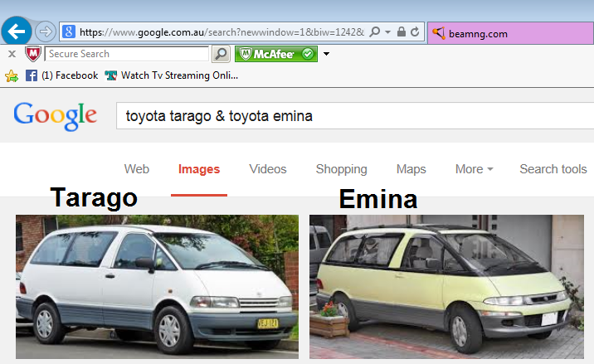The image size is (594, 364).
Task: Select the Maps search tab
Action: (x=411, y=169)
